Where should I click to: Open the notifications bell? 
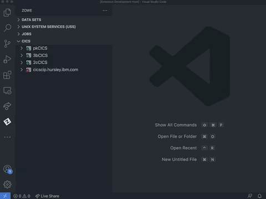pos(259,196)
